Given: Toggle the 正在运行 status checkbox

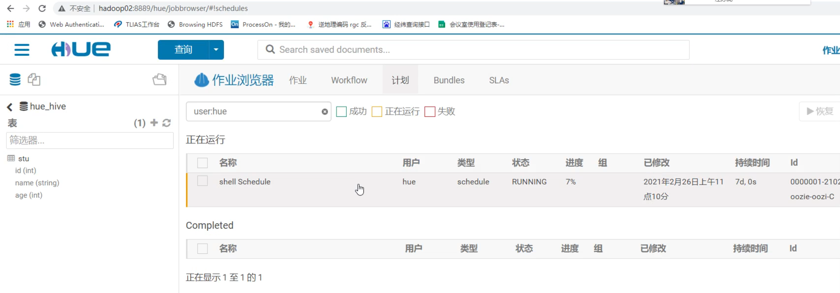Looking at the screenshot, I should click(x=377, y=112).
